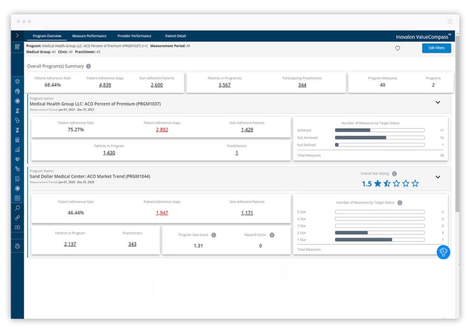Viewport: 471px width, 336px height.
Task: Click info icon beside Reward Factor
Action: 272,235
